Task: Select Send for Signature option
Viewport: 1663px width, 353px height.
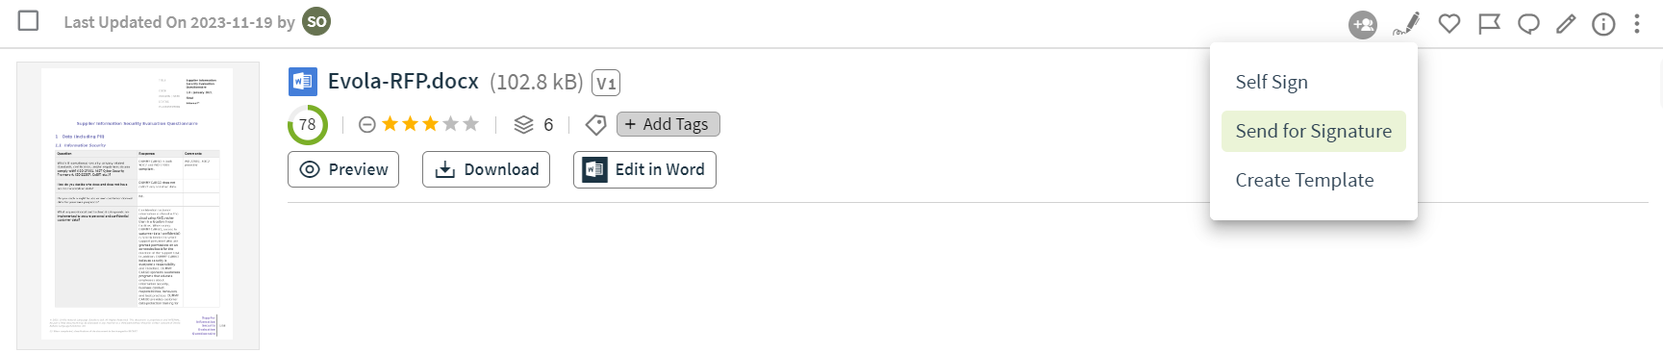Action: (x=1314, y=131)
